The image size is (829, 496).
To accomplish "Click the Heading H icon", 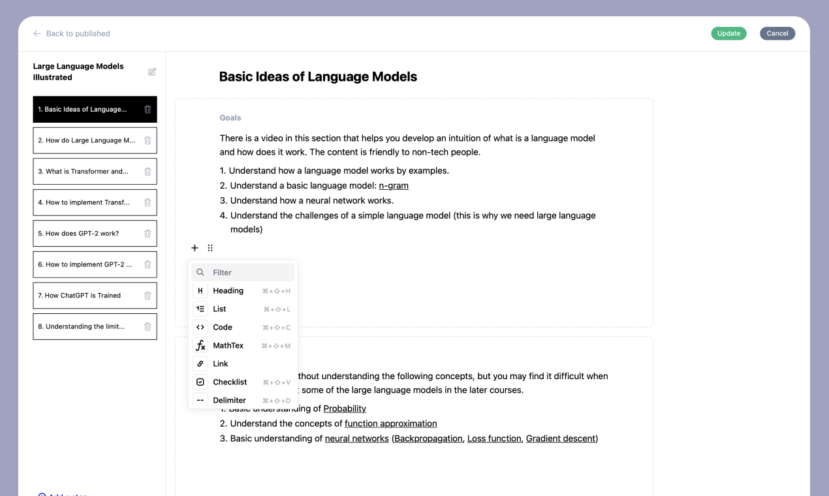I will point(200,290).
